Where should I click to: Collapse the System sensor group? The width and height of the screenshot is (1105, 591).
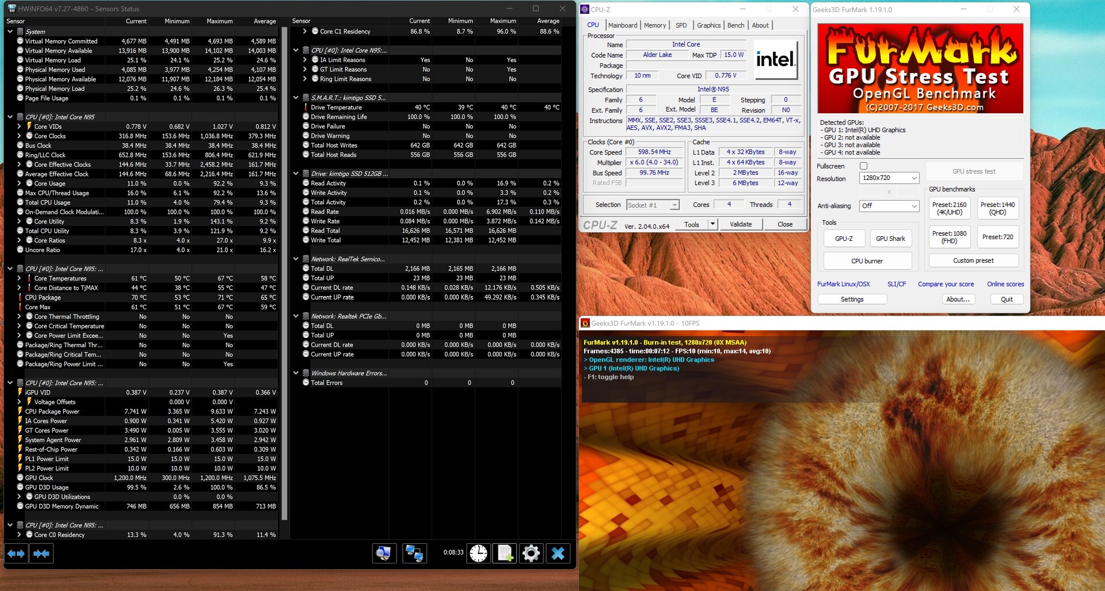point(10,32)
